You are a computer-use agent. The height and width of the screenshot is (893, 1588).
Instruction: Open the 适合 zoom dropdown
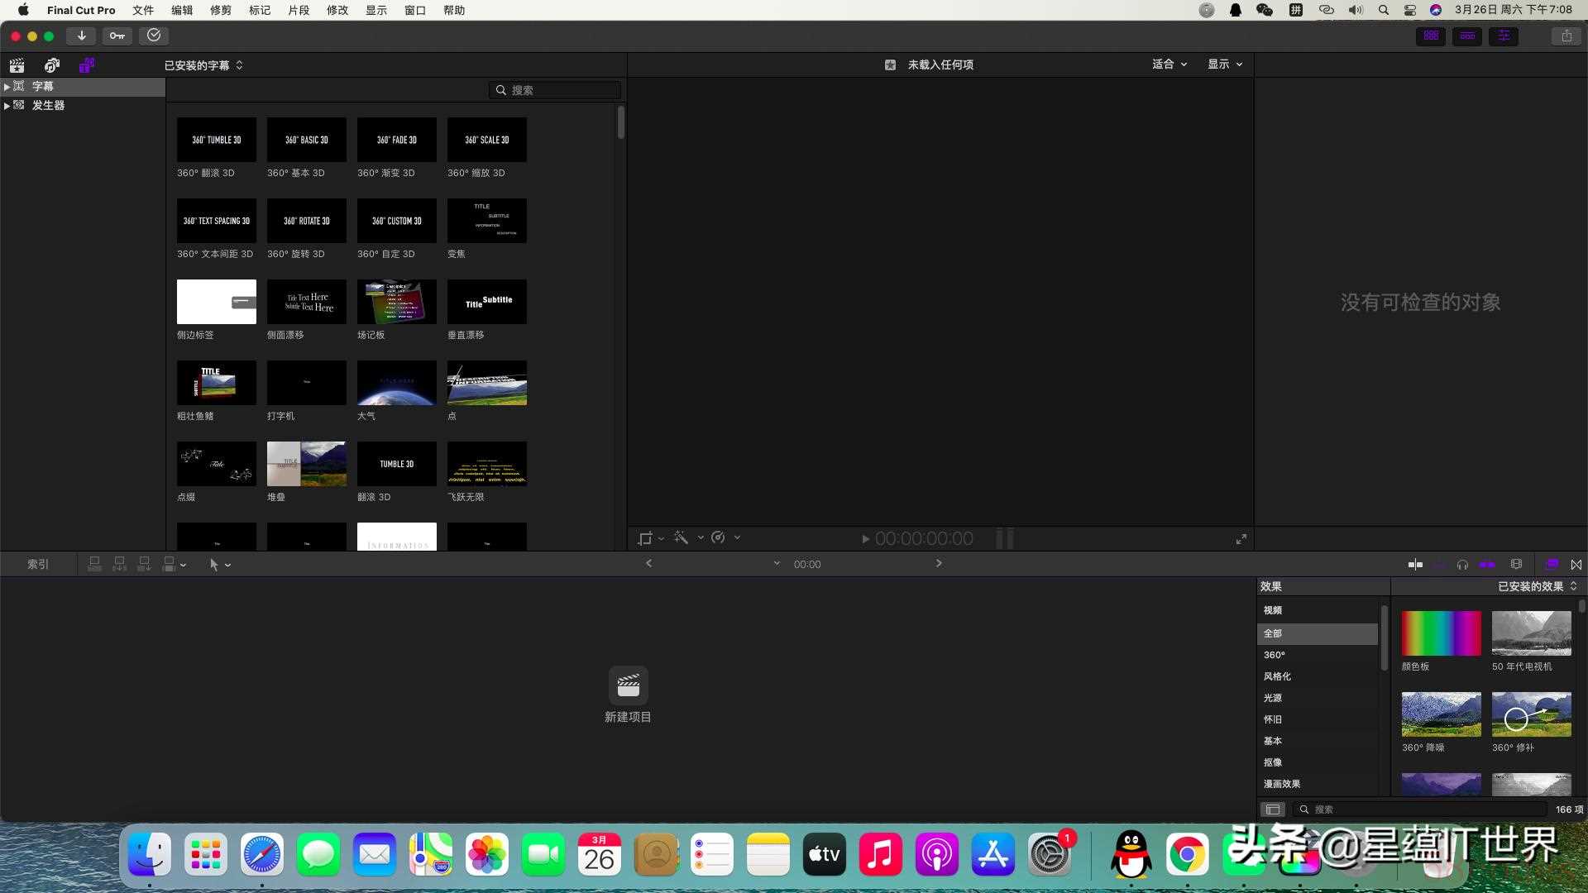[x=1169, y=64]
